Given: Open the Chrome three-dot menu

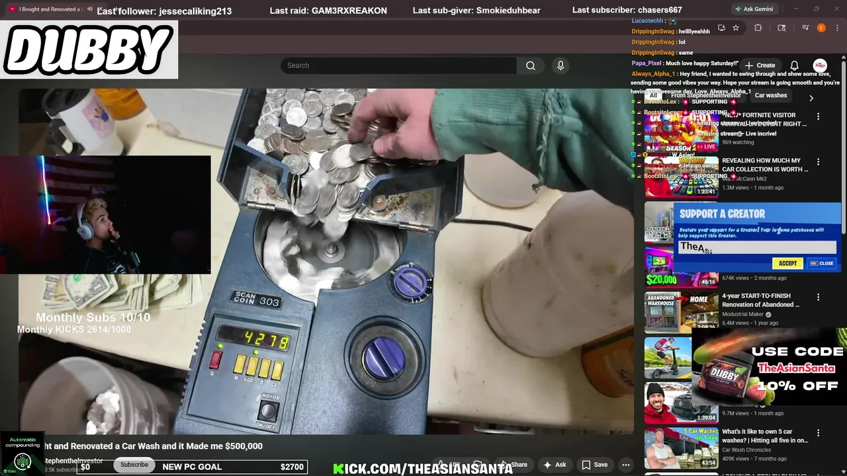Looking at the screenshot, I should coord(837,28).
